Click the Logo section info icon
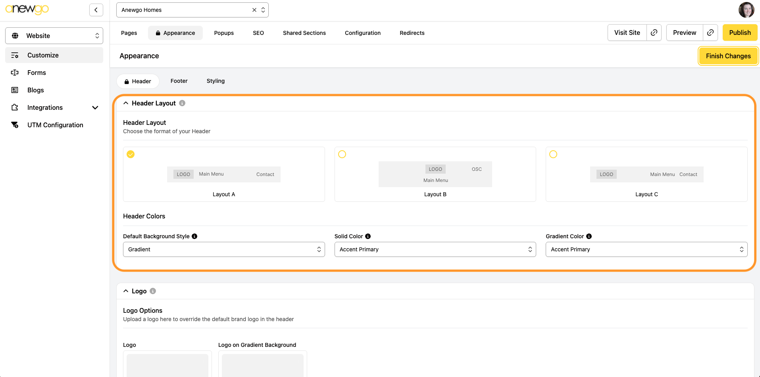The height and width of the screenshot is (377, 760). [x=153, y=291]
